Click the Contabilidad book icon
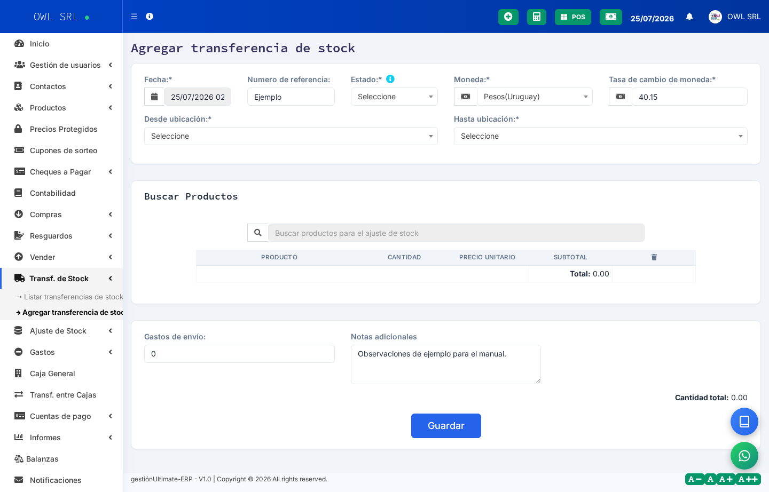Image resolution: width=769 pixels, height=492 pixels. [18, 193]
